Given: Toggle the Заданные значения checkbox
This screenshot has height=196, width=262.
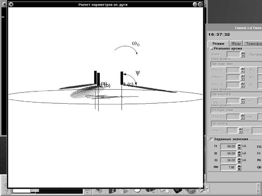Looking at the screenshot, I should [211, 139].
